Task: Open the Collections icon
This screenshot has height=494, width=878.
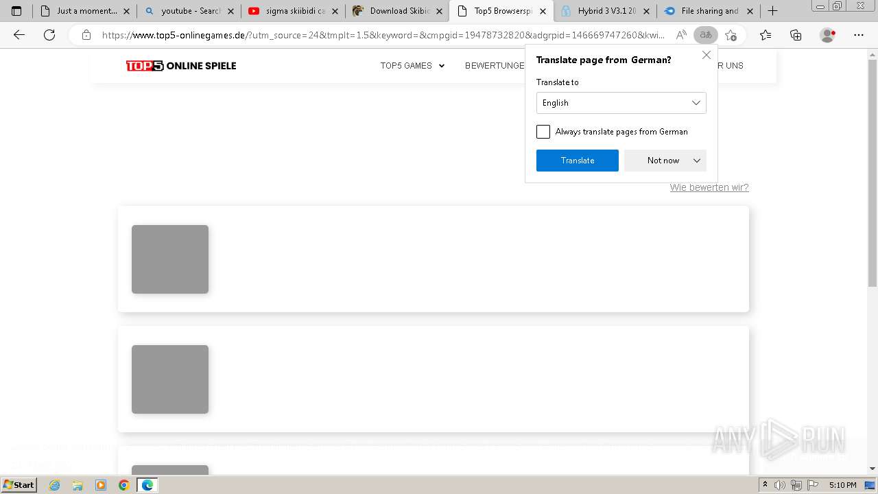Action: pyautogui.click(x=796, y=35)
